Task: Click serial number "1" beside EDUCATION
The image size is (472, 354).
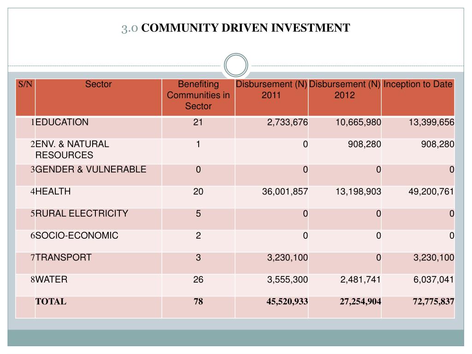Action: [x=33, y=122]
